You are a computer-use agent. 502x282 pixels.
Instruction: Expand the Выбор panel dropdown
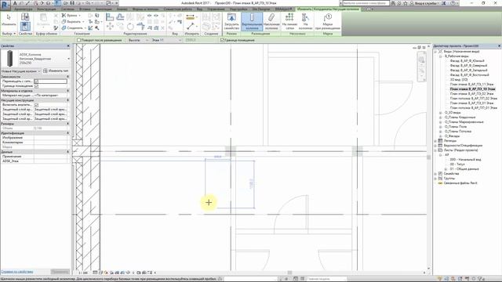pyautogui.click(x=9, y=34)
